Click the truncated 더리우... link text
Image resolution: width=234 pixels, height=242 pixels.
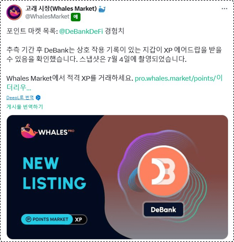coord(19,87)
